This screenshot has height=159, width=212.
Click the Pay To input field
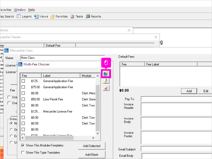pos(176,99)
